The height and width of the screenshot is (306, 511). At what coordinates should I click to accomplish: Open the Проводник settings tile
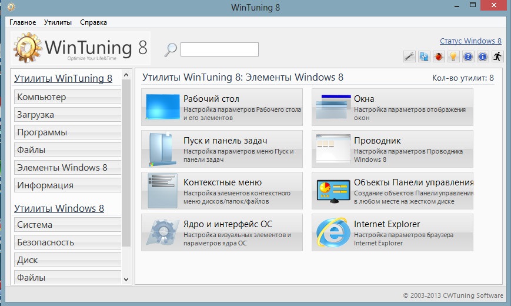click(392, 149)
